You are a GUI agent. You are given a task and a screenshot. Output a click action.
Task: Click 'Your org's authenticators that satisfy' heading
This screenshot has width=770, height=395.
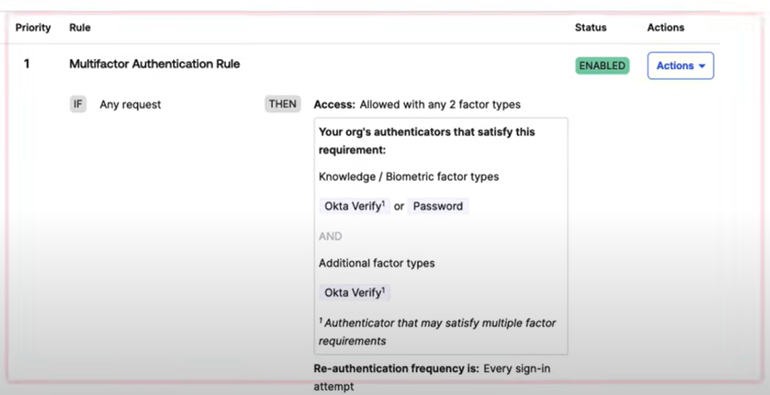pyautogui.click(x=427, y=141)
